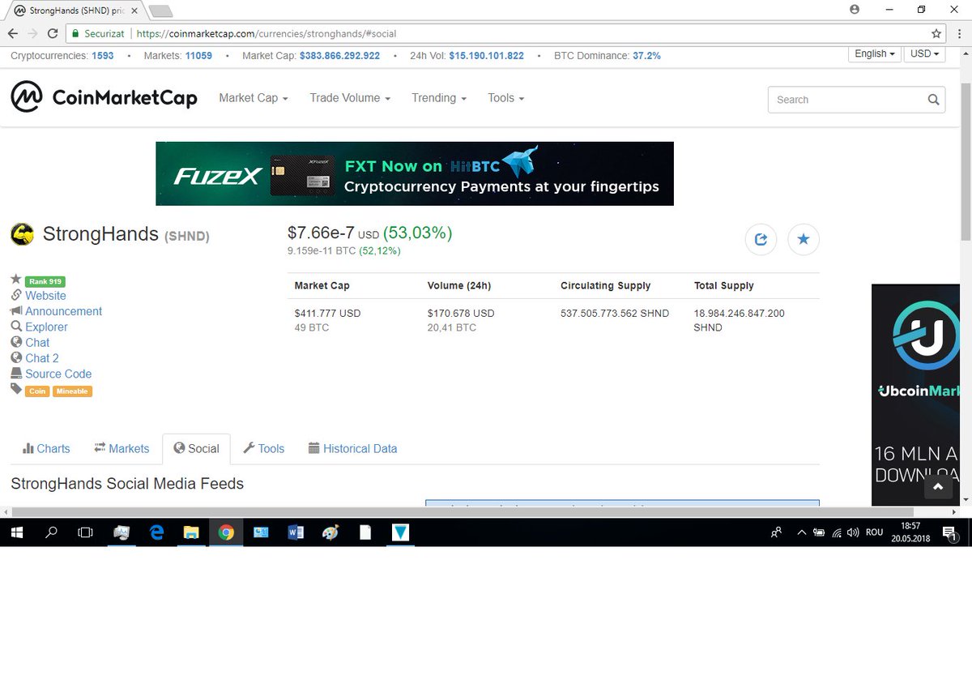Screen dimensions: 972x684
Task: Launch Microsoft Edge from the taskbar
Action: click(x=156, y=532)
